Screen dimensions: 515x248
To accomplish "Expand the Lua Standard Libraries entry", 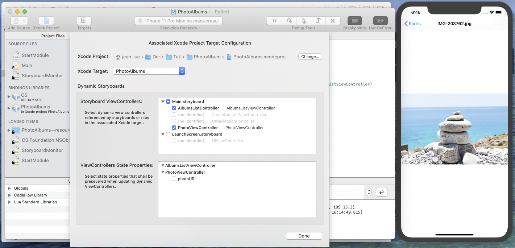I will (x=9, y=202).
